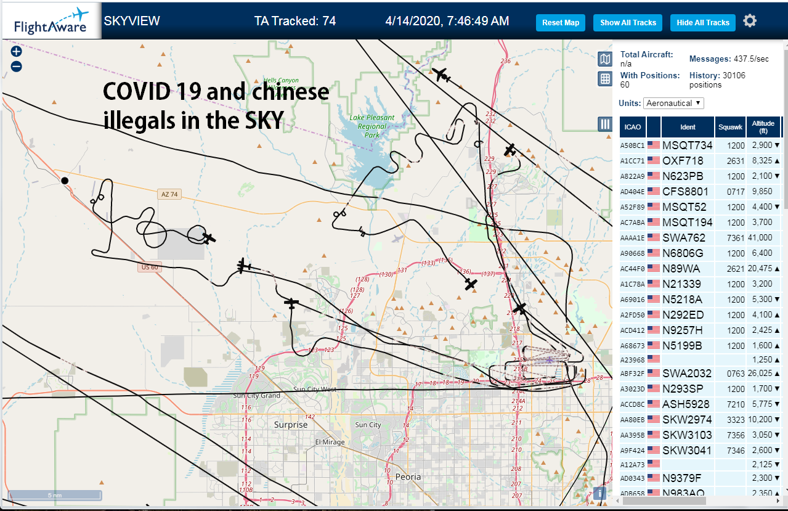
Task: Click squawk 7361 in SWA762 row
Action: click(736, 238)
